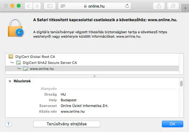This screenshot has width=189, height=132.
Task: Open the Share menu icon
Action: [x=159, y=6]
